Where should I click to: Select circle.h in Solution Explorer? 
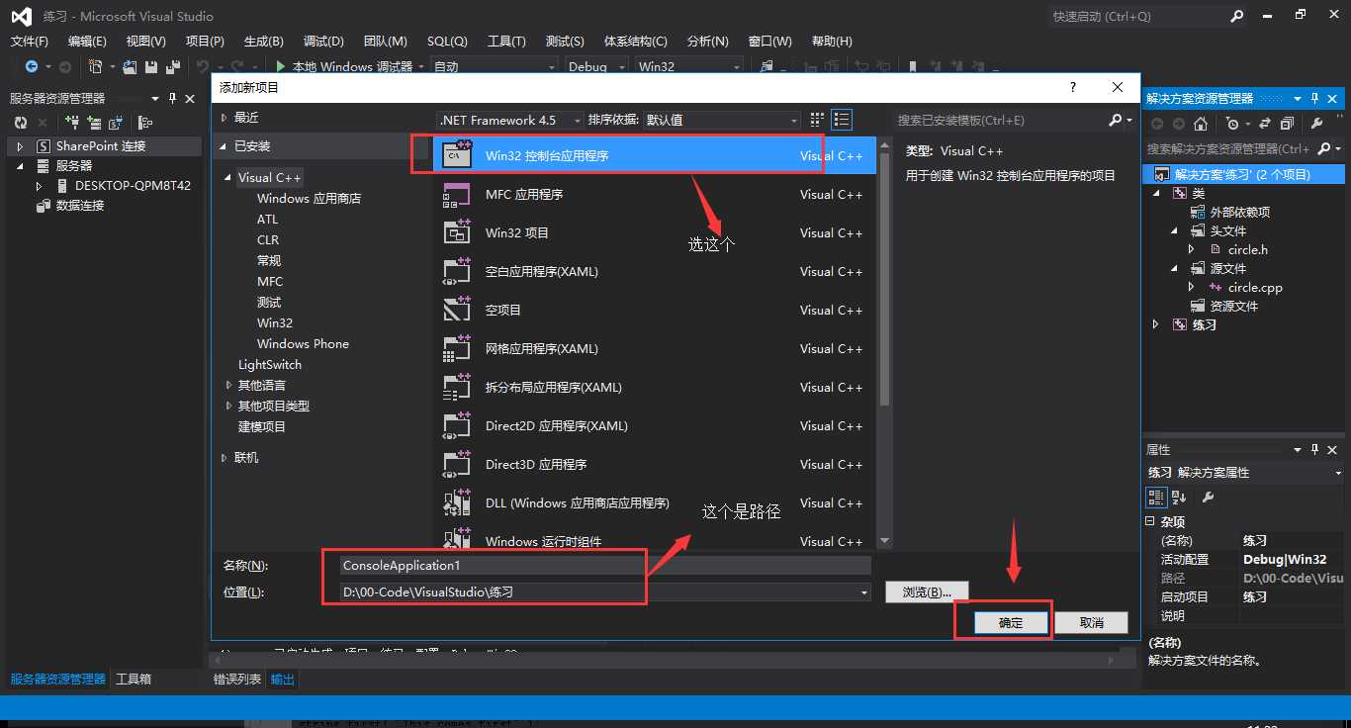click(x=1248, y=250)
